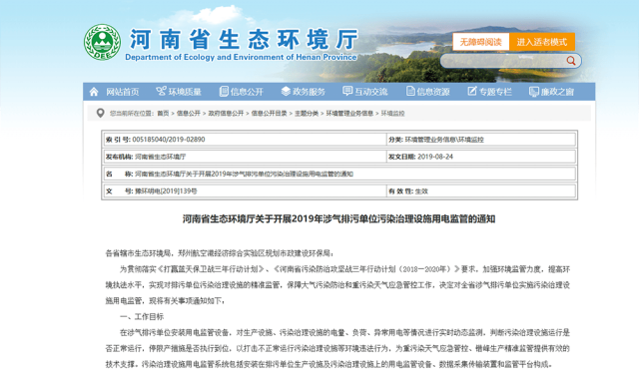The image size is (639, 373).
Task: Click the home icon in navigation bar
Action: pos(94,92)
